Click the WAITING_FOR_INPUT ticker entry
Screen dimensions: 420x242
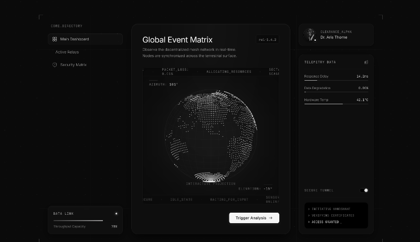pyautogui.click(x=229, y=200)
